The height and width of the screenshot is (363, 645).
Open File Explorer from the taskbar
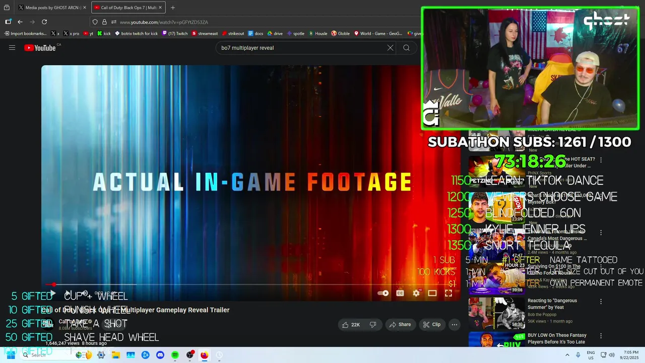[x=116, y=355]
